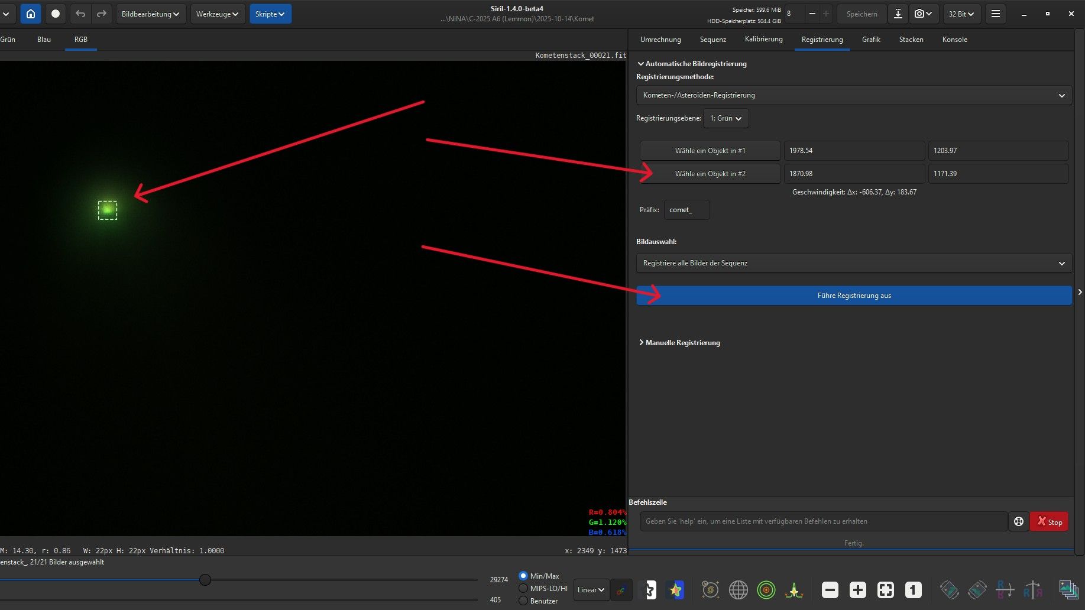The height and width of the screenshot is (610, 1085).
Task: Click the home directory icon
Action: click(31, 14)
